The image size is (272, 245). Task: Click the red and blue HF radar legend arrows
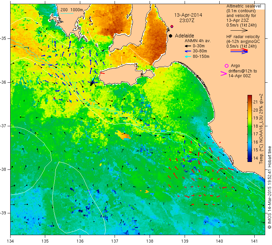239,51
